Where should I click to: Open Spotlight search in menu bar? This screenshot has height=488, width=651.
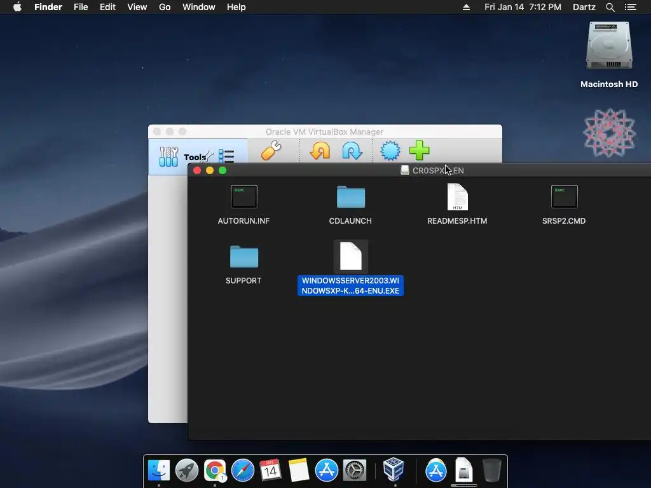(610, 7)
